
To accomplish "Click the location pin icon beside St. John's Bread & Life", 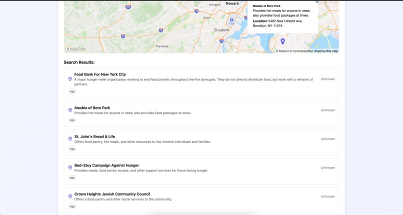I will pyautogui.click(x=70, y=139).
